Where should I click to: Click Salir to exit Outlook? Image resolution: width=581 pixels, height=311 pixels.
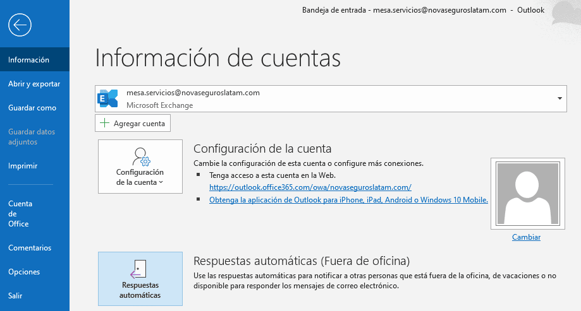16,296
